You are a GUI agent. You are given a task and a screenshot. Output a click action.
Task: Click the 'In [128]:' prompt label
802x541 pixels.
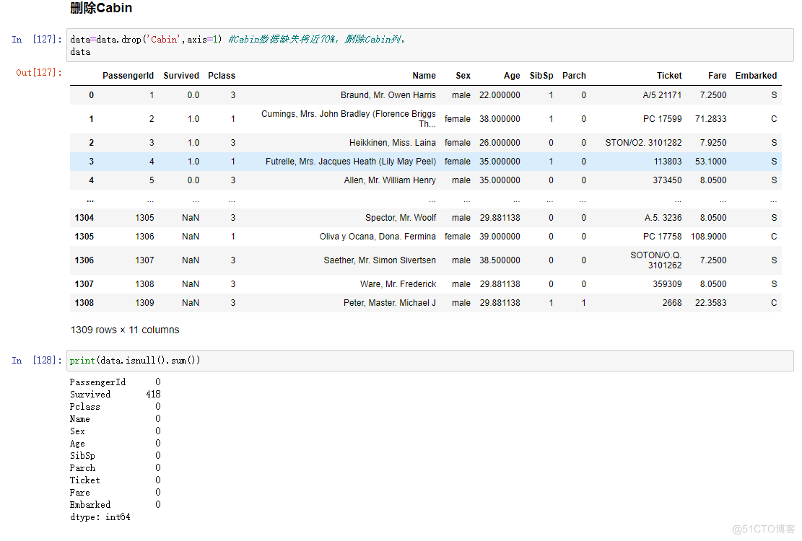coord(37,361)
